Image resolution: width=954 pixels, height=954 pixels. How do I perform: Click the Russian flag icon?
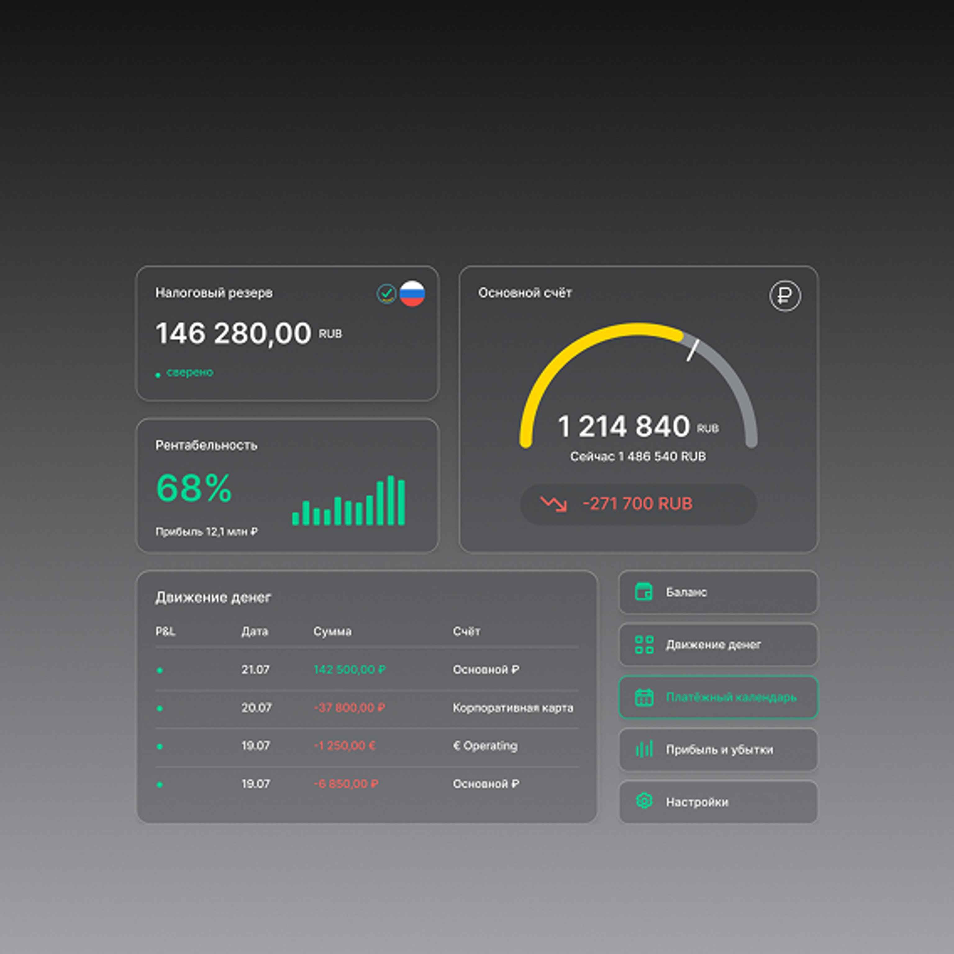click(x=412, y=294)
